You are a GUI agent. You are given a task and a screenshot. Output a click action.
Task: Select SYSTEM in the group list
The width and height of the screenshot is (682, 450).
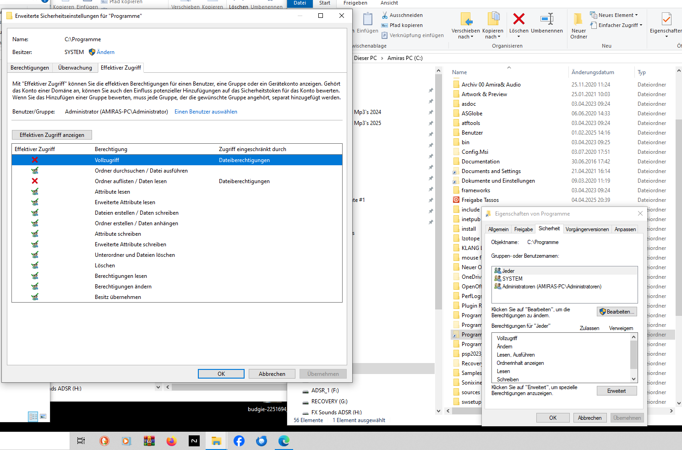tap(564, 279)
